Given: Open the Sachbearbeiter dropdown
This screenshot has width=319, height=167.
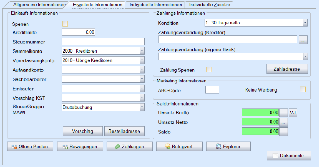Looking at the screenshot, I should pos(142,79).
